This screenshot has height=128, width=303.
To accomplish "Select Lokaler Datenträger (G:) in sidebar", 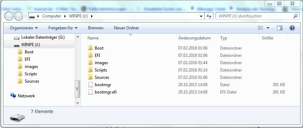I will 43,37.
